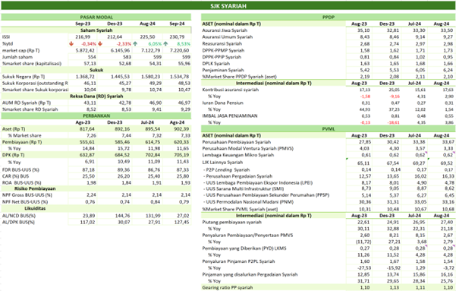
Task: Click red down arrow beside -0,34%
Action: [71, 44]
